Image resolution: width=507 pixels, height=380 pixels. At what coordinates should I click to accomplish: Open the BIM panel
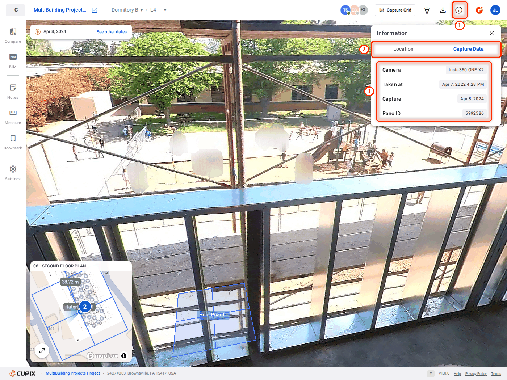coord(13,61)
